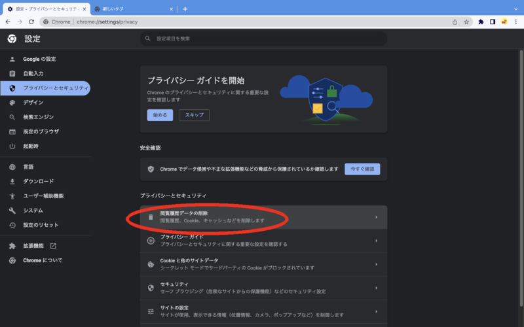Click the shield icon for セキュリティ row
Screen dimensions: 524x327
click(x=151, y=288)
